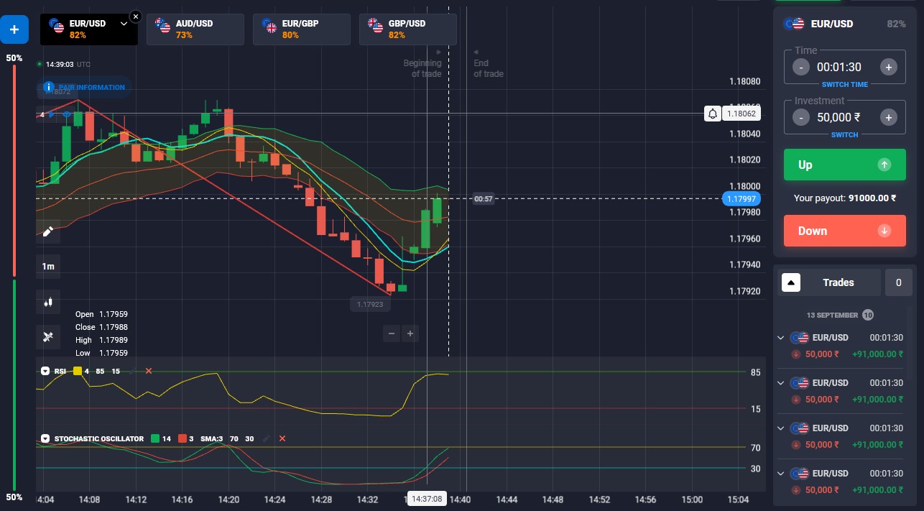Place an Up trade
The width and height of the screenshot is (924, 511).
845,165
